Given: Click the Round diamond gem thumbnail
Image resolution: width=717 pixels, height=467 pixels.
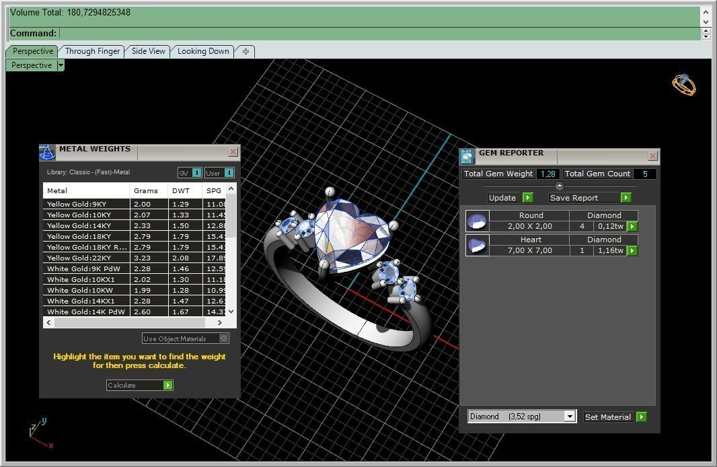Looking at the screenshot, I should (x=478, y=221).
